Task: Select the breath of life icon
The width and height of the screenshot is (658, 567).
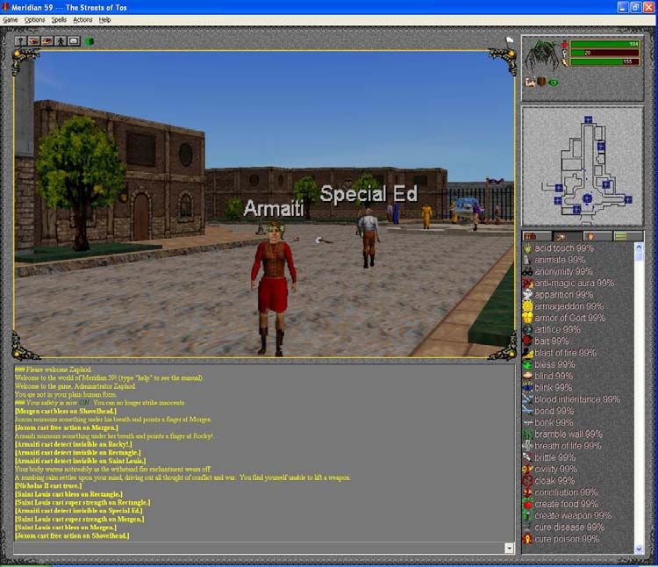Action: click(x=527, y=446)
